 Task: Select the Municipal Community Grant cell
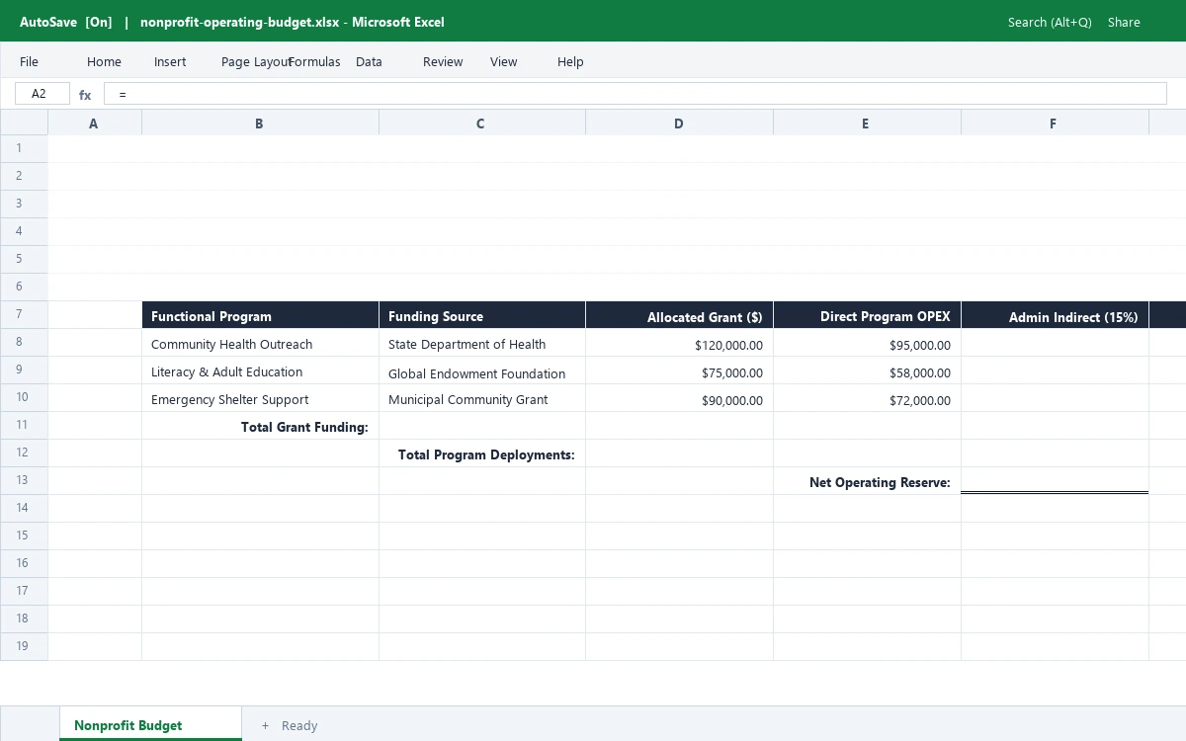pos(481,398)
